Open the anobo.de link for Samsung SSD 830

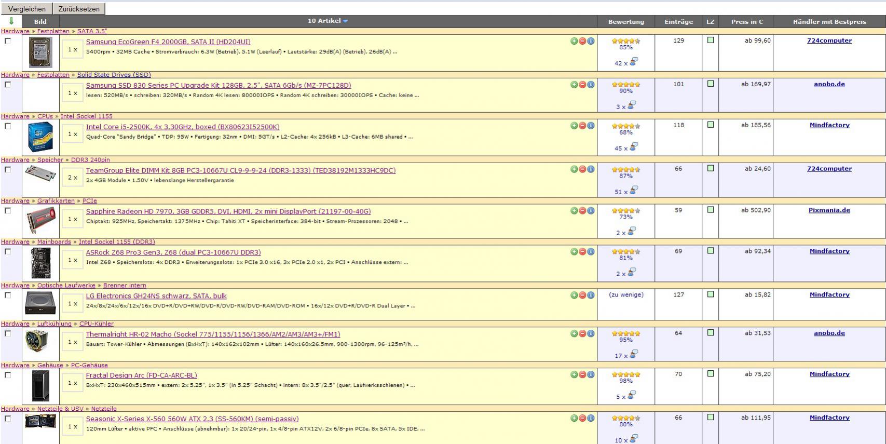point(829,84)
